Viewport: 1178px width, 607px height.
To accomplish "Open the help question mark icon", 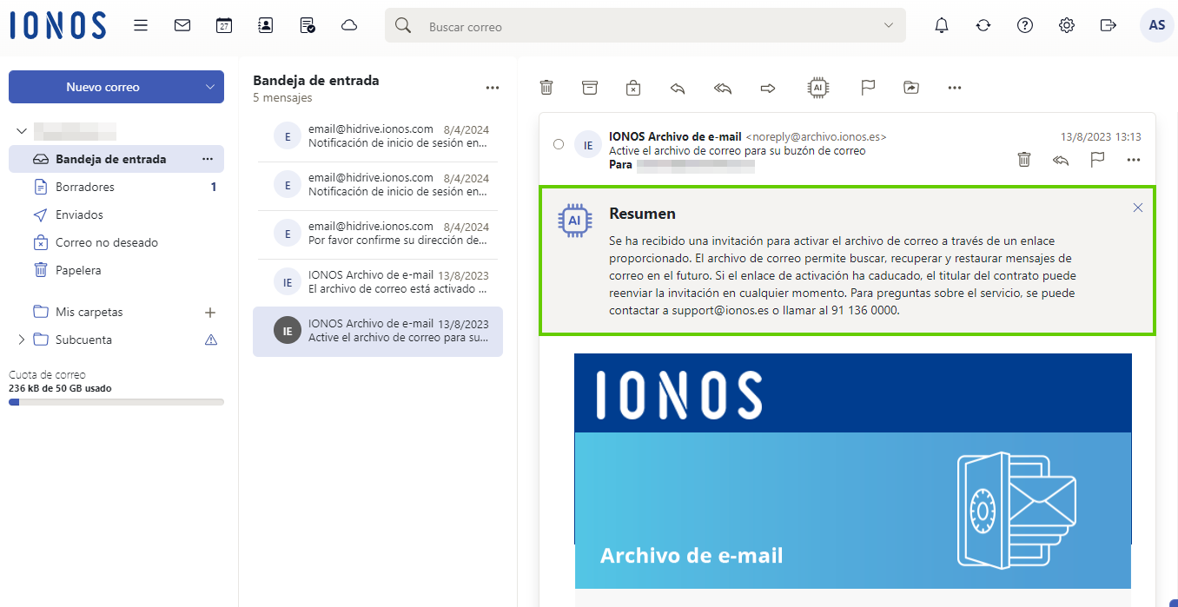I will [x=1025, y=25].
